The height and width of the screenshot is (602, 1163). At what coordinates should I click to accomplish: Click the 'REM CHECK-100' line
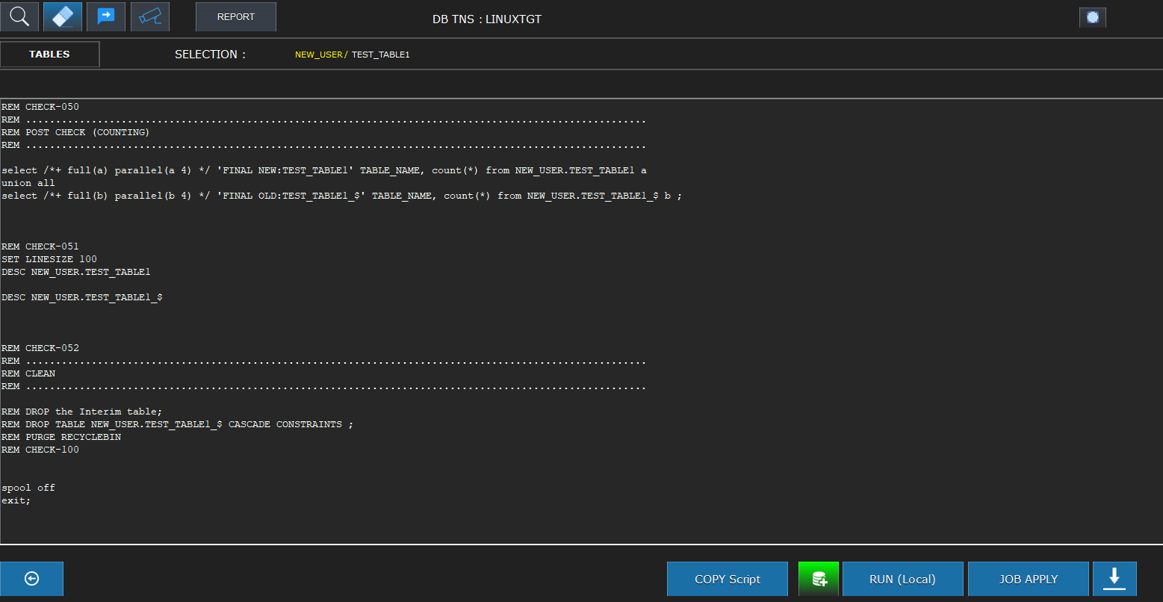point(40,450)
